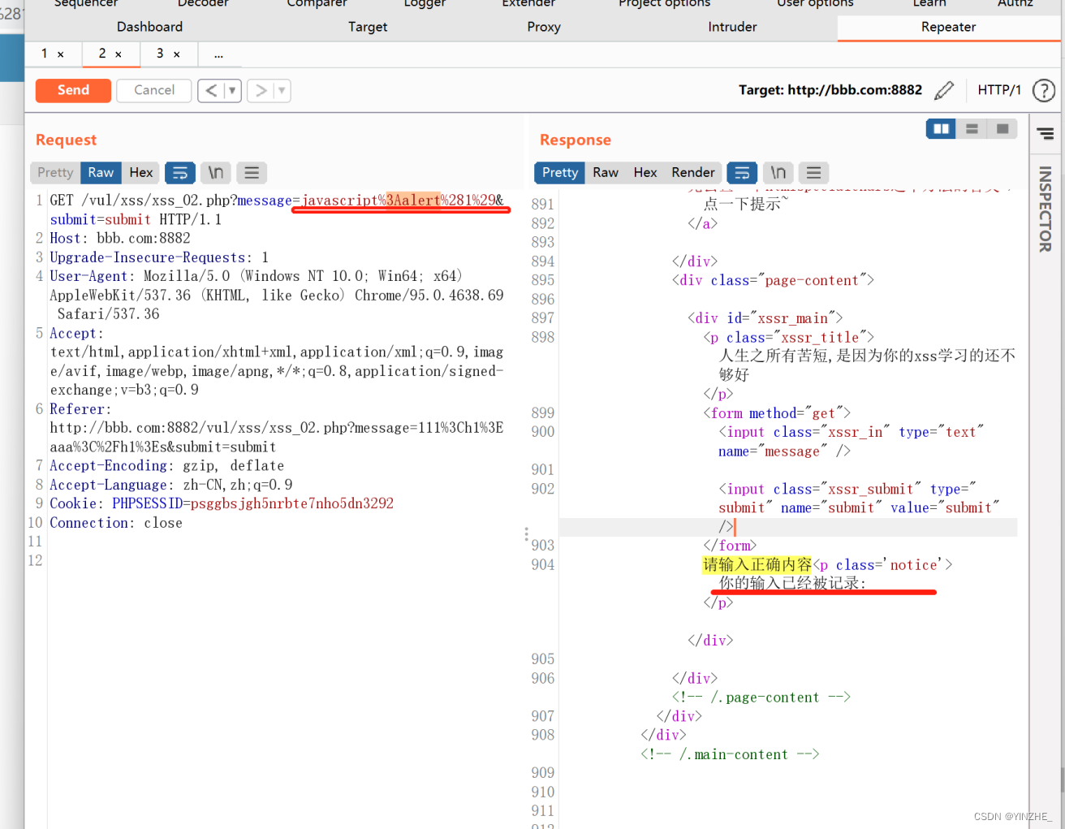Switch response view to Pretty
Image resolution: width=1065 pixels, height=829 pixels.
(x=559, y=173)
